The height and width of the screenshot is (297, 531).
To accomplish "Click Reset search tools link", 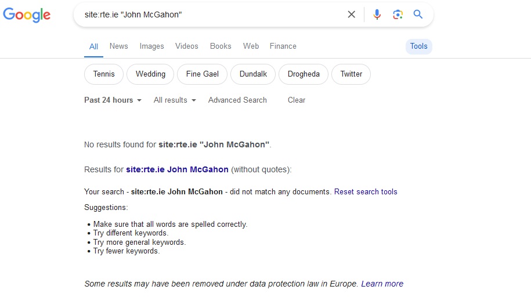I will pyautogui.click(x=366, y=191).
